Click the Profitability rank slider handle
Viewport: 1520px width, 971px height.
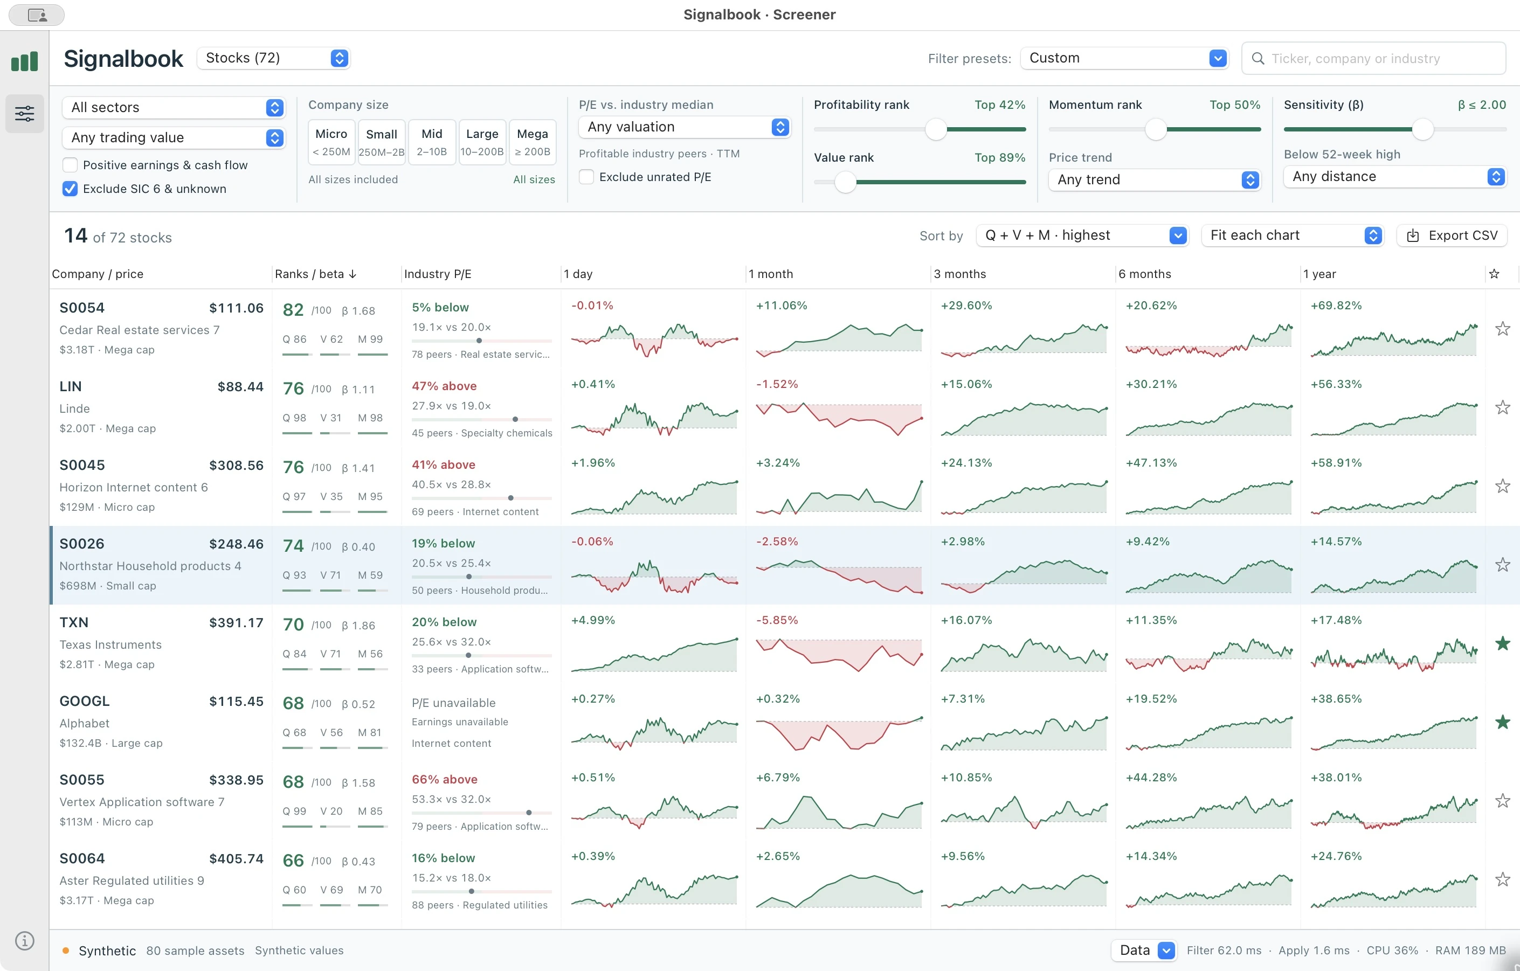[936, 129]
